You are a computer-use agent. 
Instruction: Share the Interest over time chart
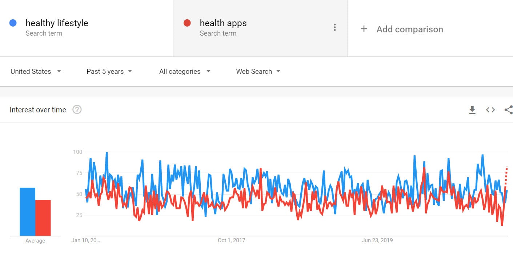(508, 110)
